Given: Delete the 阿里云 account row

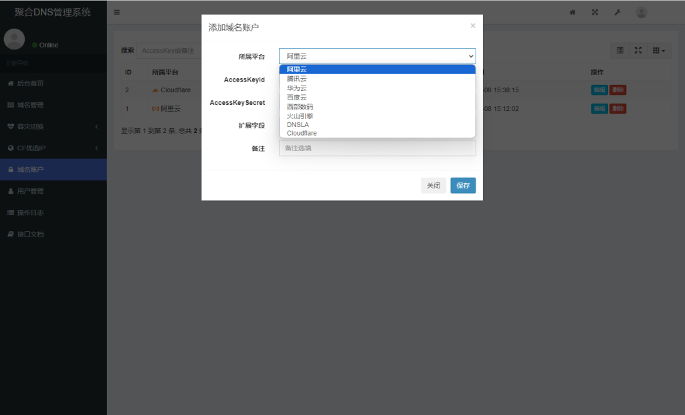Looking at the screenshot, I should click(x=617, y=109).
